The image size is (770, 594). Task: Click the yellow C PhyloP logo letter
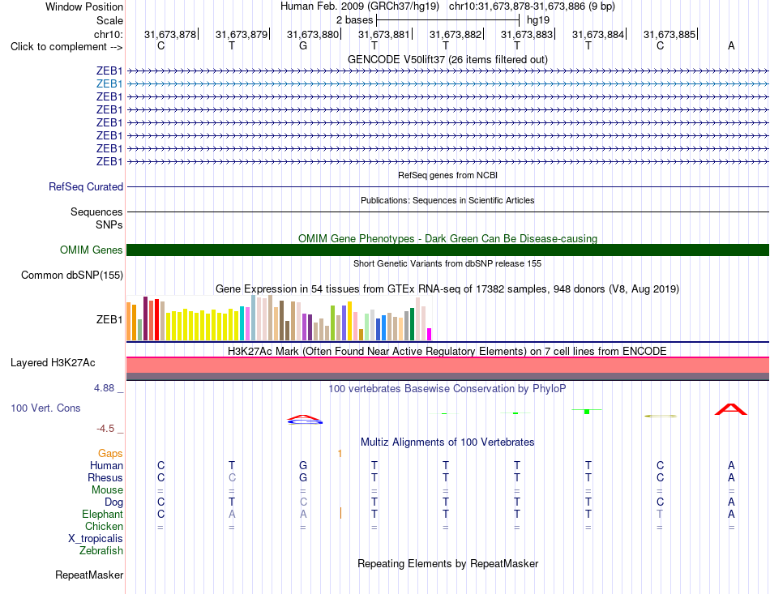click(x=661, y=416)
